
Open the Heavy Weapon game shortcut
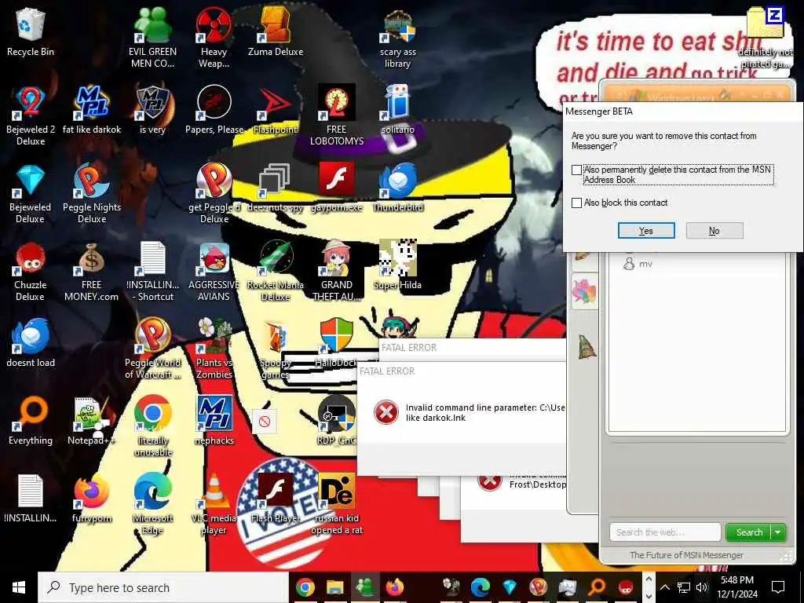click(x=214, y=39)
